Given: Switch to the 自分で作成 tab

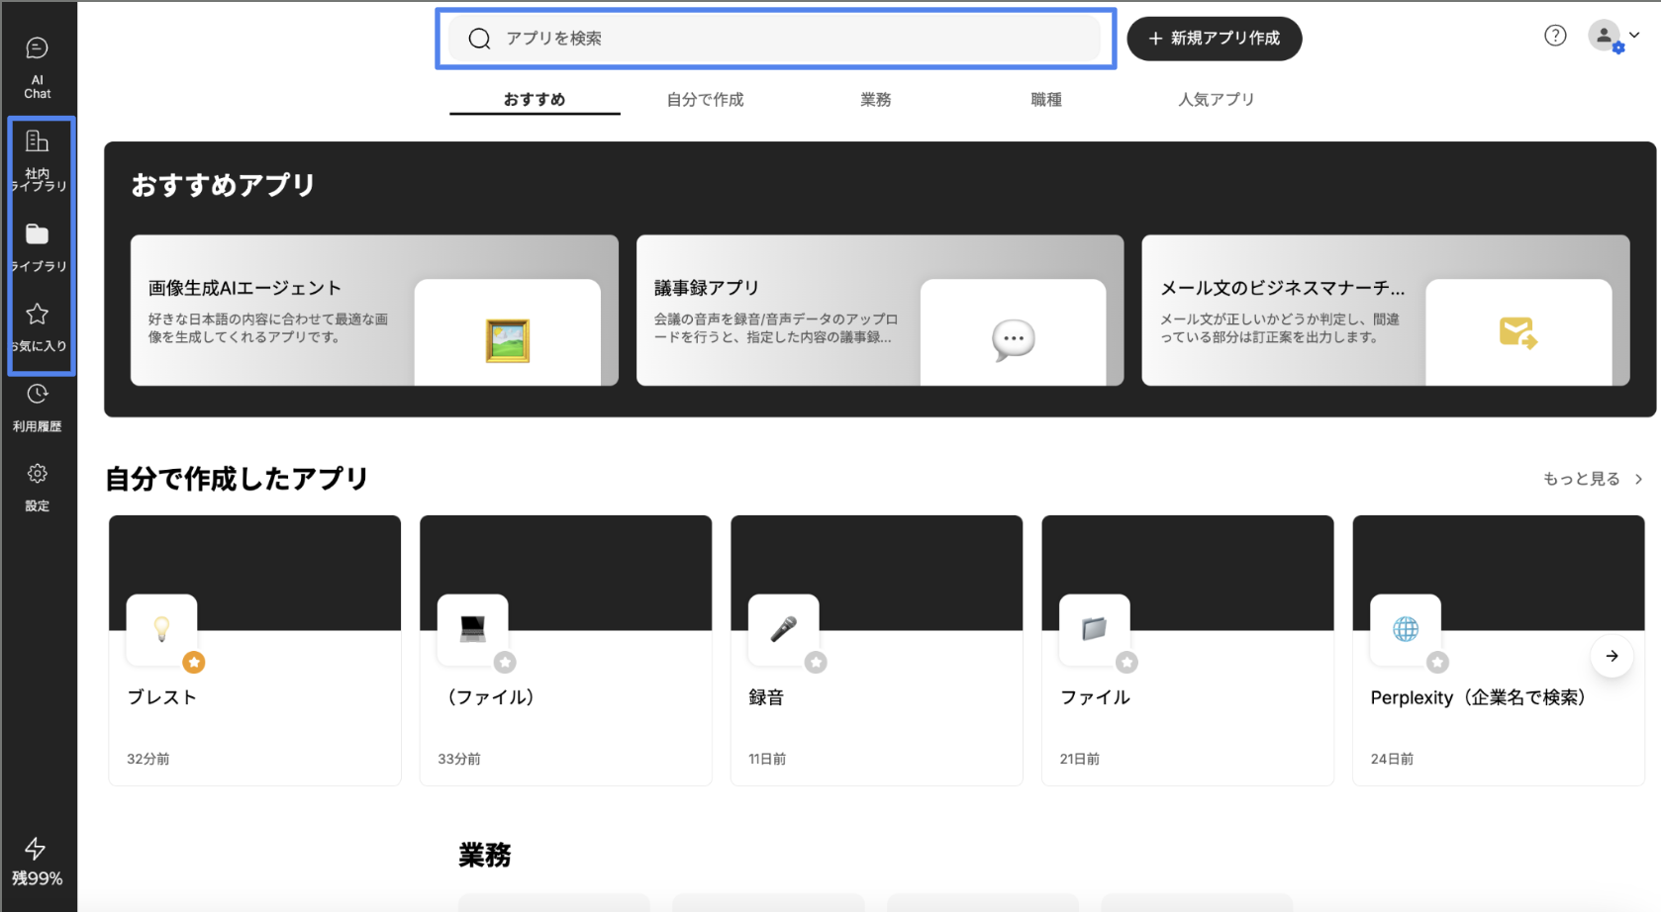Looking at the screenshot, I should pos(705,99).
